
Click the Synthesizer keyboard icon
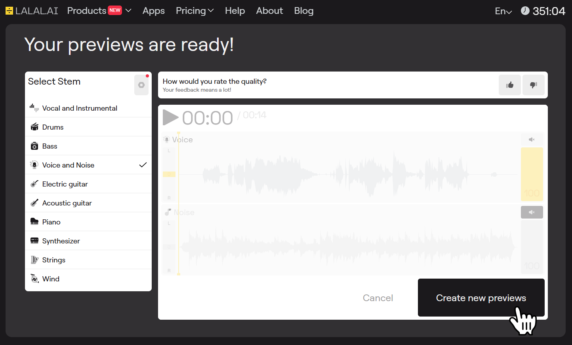click(x=34, y=241)
